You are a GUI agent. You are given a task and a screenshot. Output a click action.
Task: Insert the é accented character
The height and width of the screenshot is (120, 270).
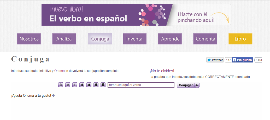coord(68,85)
